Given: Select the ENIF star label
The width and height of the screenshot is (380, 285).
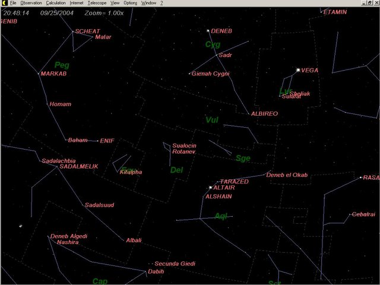Looking at the screenshot, I should [x=107, y=141].
